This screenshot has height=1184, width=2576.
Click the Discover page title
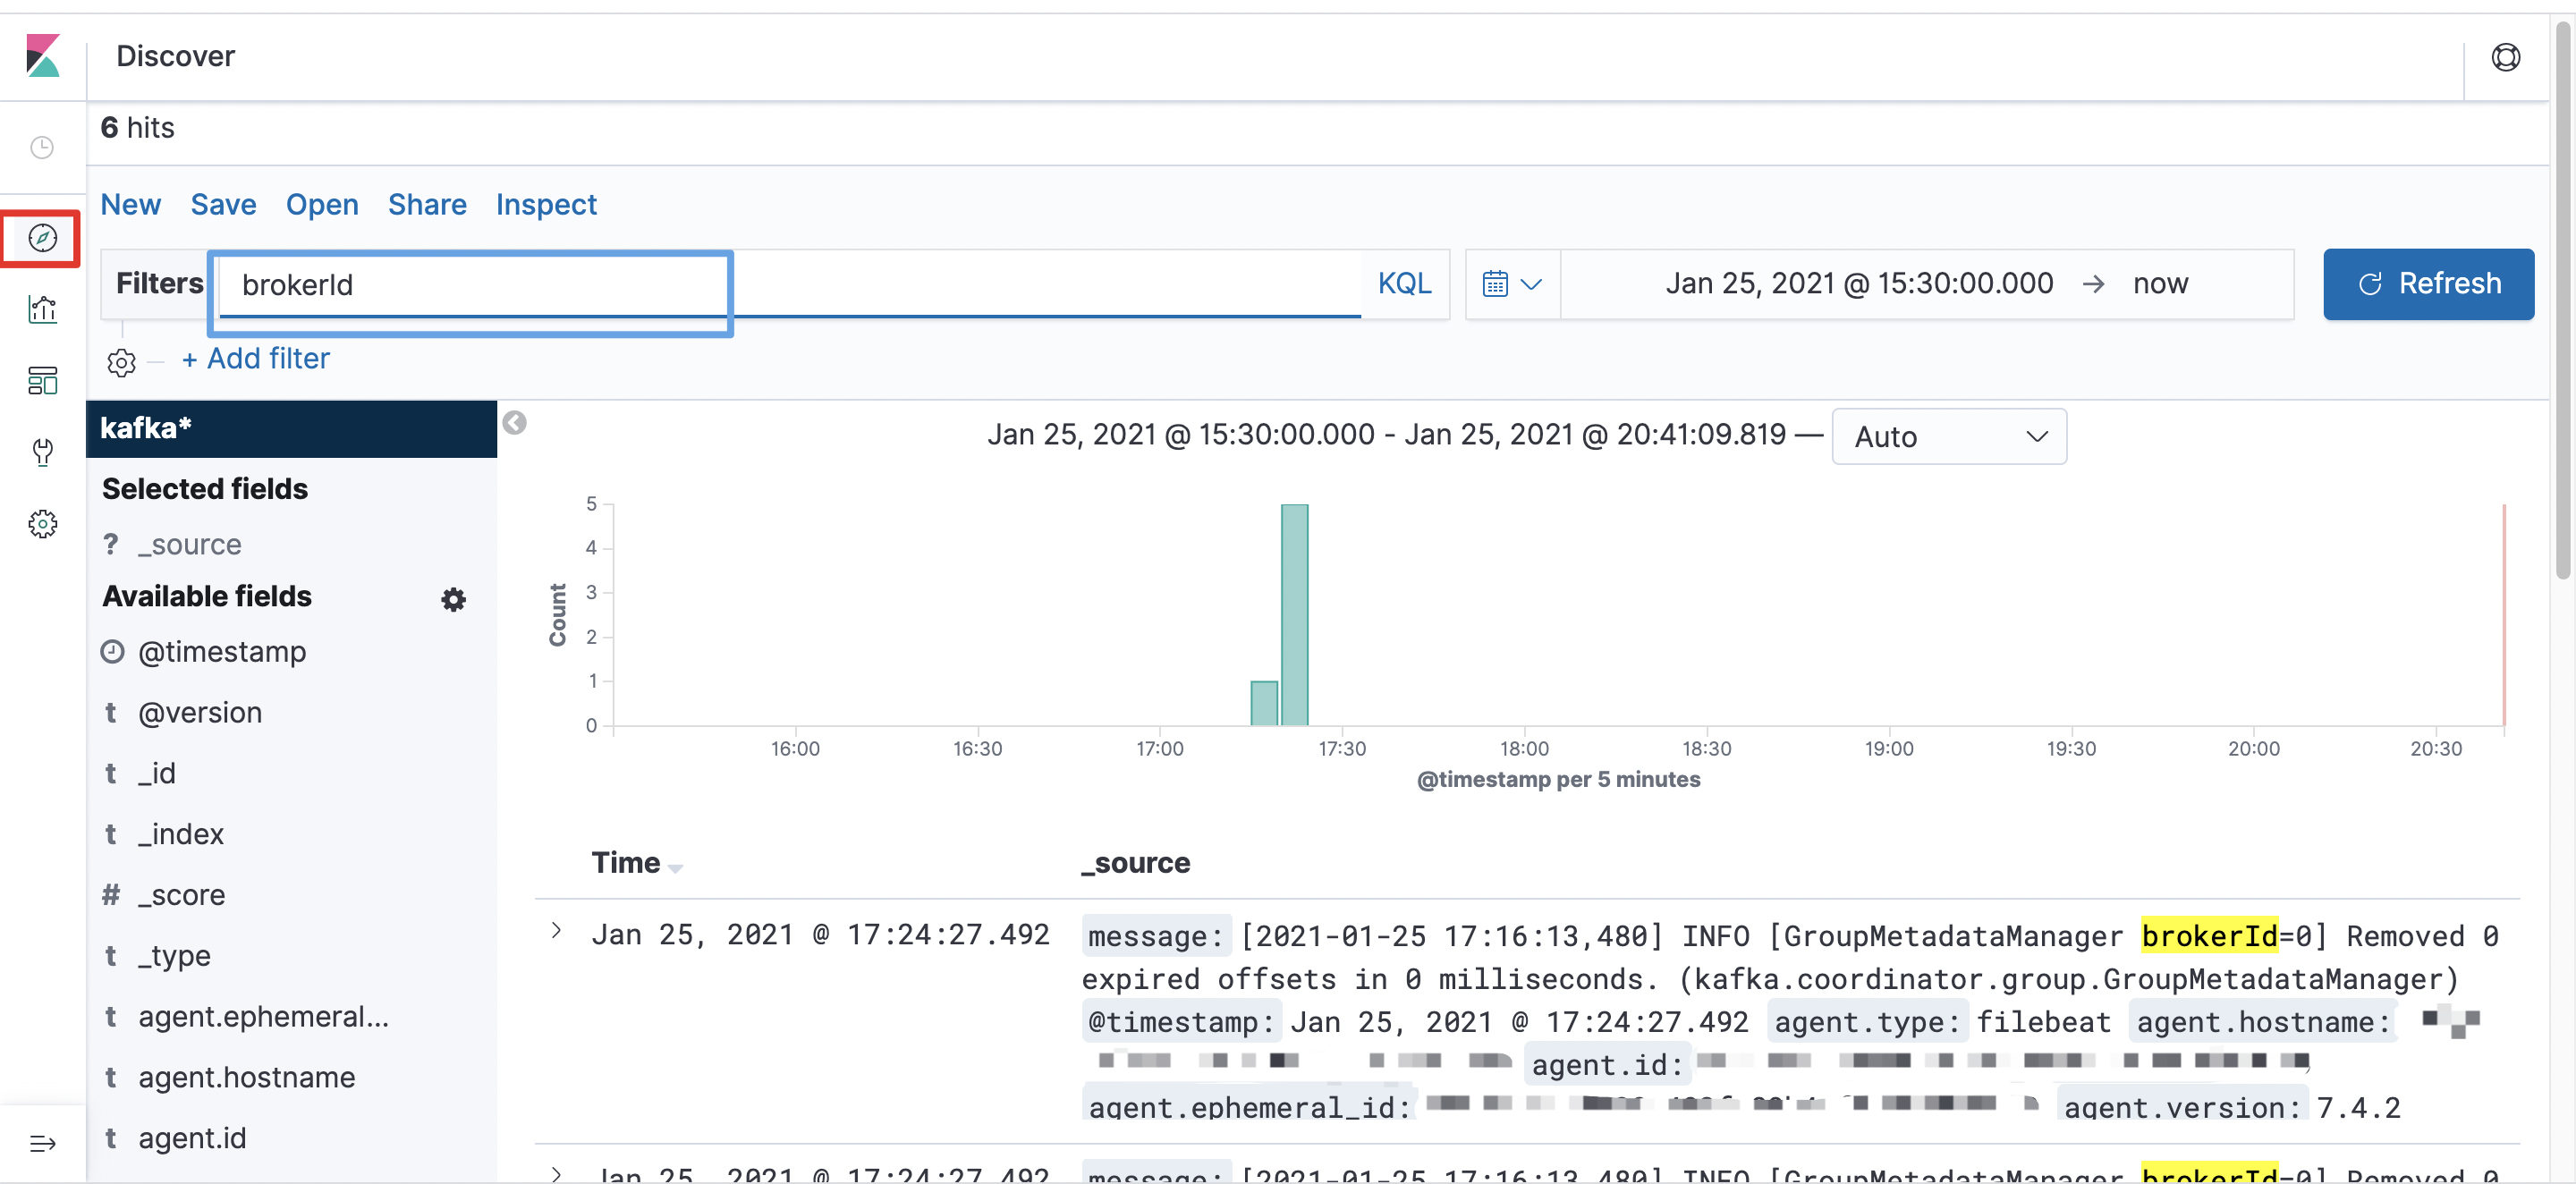coord(175,56)
